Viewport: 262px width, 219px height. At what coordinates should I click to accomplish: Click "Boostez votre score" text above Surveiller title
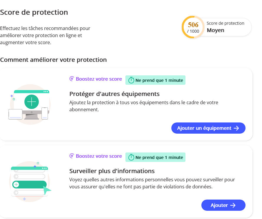tap(99, 156)
